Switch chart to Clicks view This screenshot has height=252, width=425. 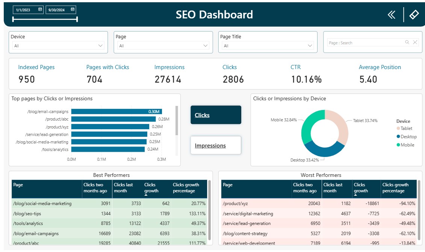(x=216, y=115)
